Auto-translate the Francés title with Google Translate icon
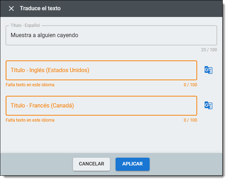The height and width of the screenshot is (181, 228). (208, 105)
